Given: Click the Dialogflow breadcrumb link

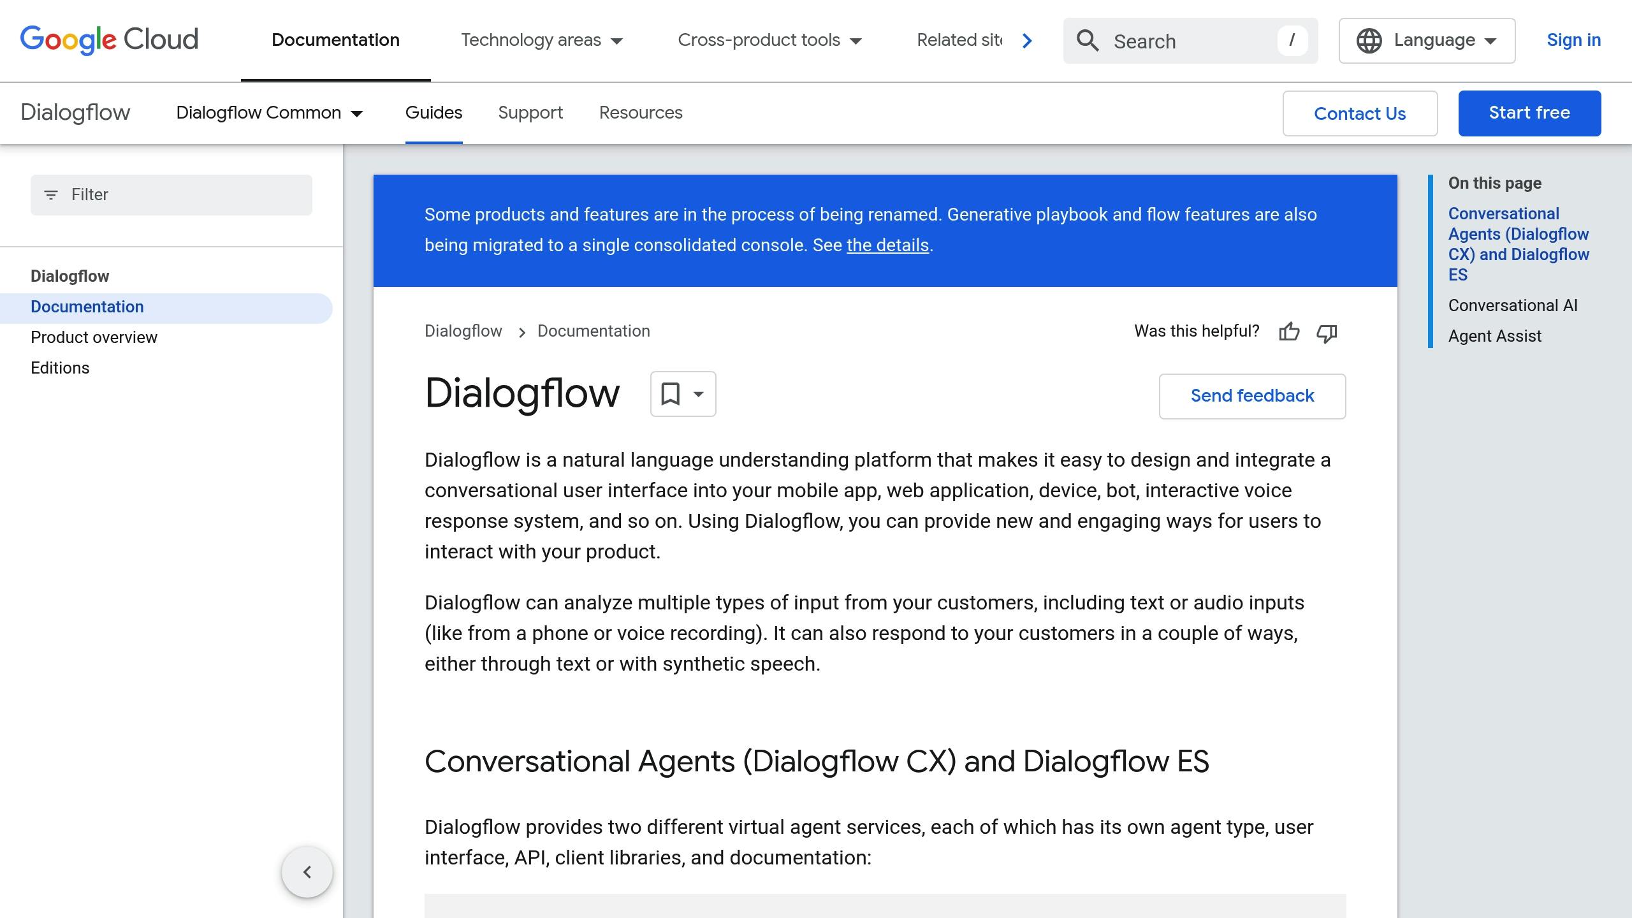Looking at the screenshot, I should click(x=463, y=331).
